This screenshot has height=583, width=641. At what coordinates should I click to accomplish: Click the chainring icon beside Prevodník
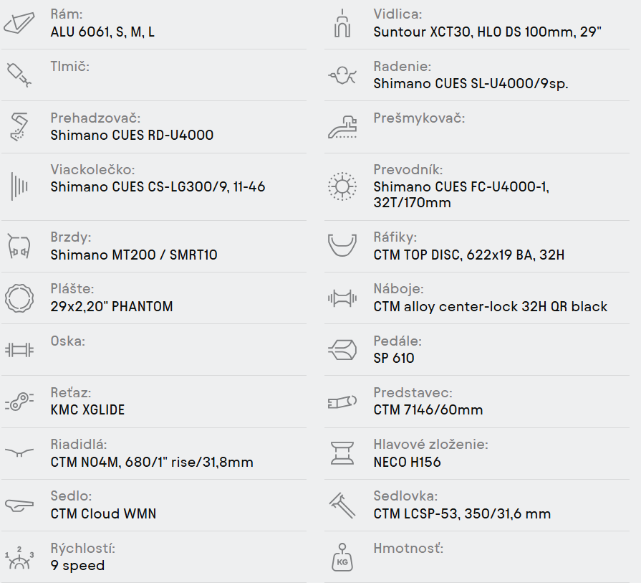tap(342, 186)
